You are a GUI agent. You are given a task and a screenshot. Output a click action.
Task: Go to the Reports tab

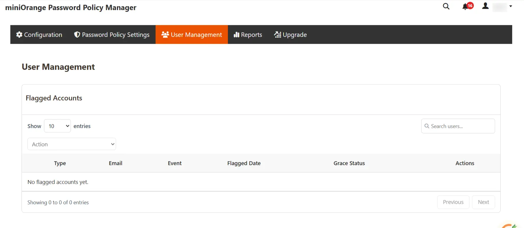coord(248,35)
